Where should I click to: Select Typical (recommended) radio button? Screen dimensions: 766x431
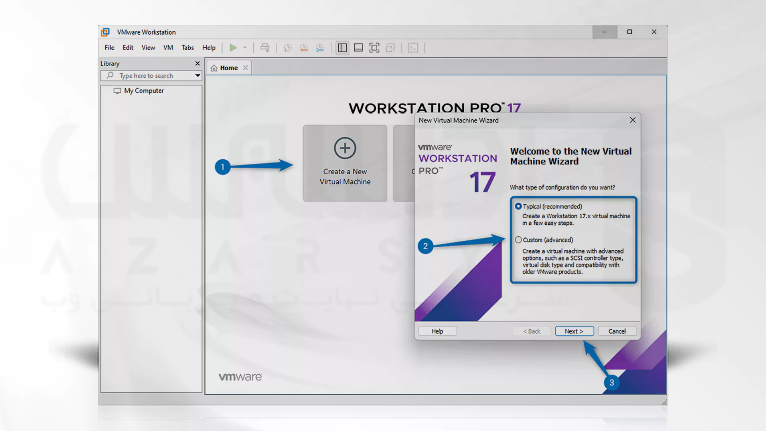point(518,206)
